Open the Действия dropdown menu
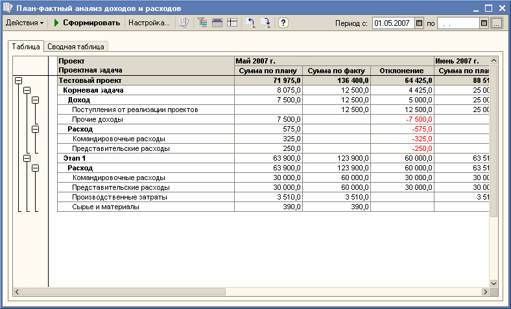 pos(25,23)
